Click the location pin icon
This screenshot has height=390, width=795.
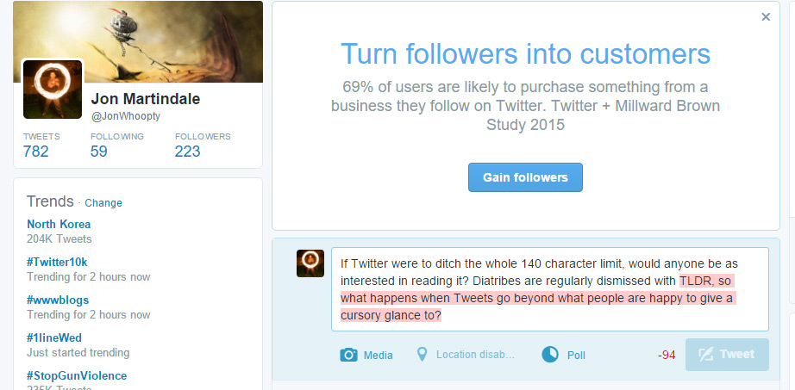[422, 355]
